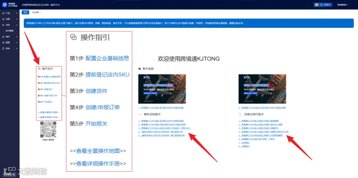Expand the 产品 menu chevron
This screenshot has height=178, width=358.
point(17,13)
